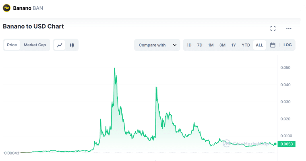This screenshot has height=161, width=306.
Task: Expand the Compare with dropdown
Action: 152,45
